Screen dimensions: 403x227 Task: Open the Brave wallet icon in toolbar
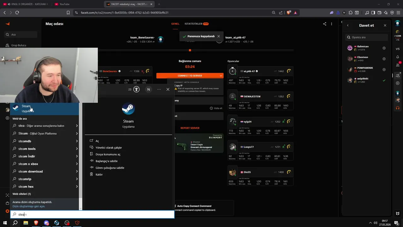point(379,13)
